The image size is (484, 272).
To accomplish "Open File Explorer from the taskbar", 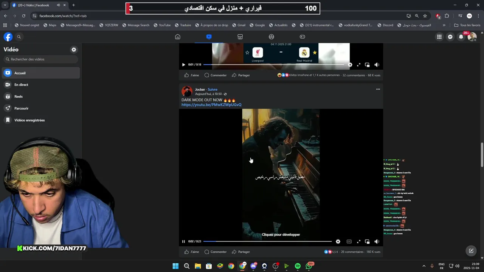I will [x=198, y=266].
